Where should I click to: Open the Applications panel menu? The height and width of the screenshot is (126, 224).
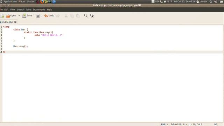coord(10,1)
